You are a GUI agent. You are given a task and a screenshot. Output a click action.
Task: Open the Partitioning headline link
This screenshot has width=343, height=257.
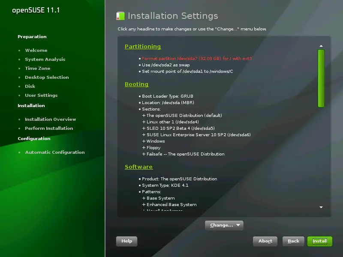(142, 46)
